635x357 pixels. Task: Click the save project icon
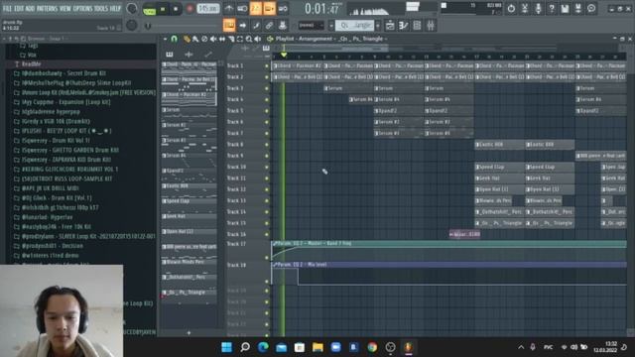565,8
